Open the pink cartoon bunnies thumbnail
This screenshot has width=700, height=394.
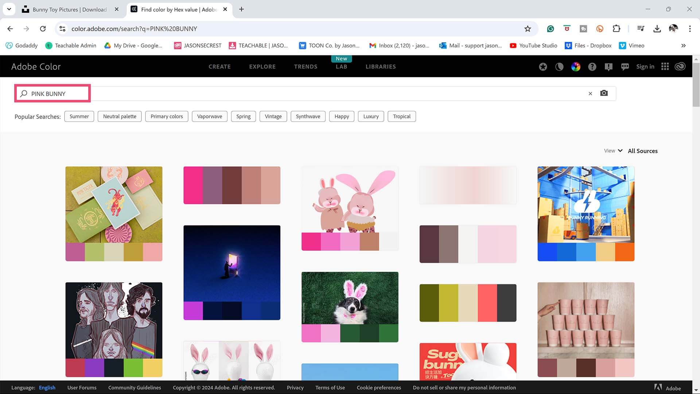click(x=350, y=200)
